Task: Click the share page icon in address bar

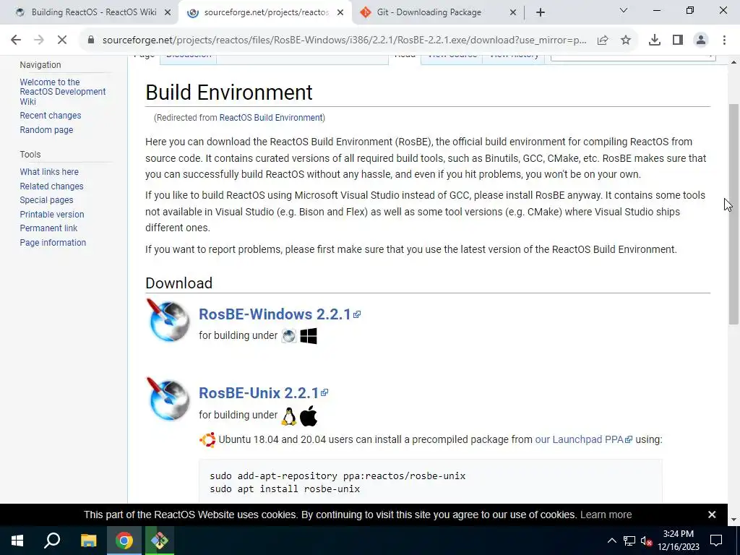Action: [603, 40]
